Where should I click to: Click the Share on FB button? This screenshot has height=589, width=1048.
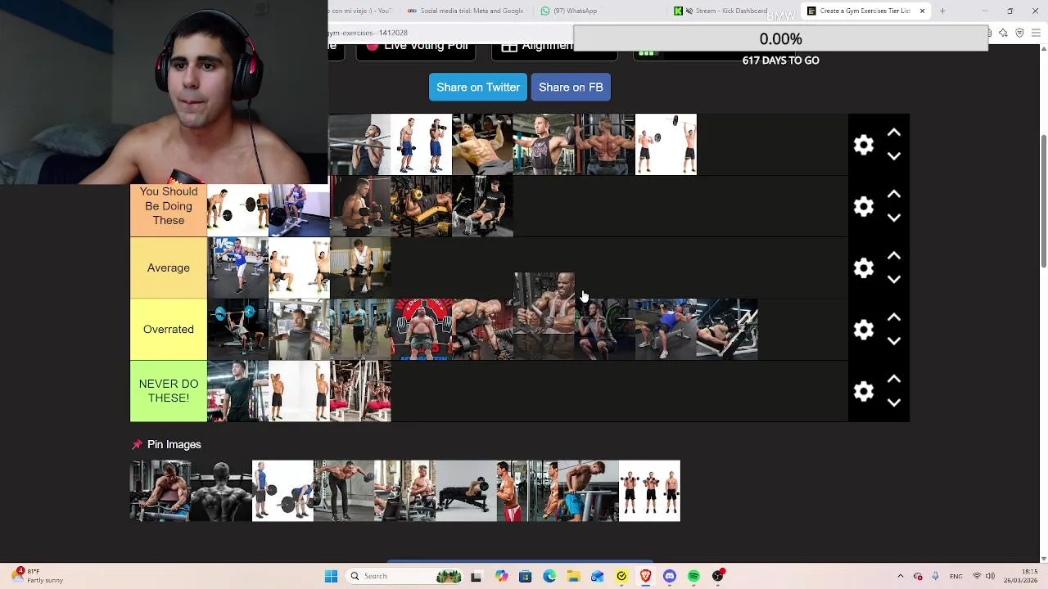[571, 88]
